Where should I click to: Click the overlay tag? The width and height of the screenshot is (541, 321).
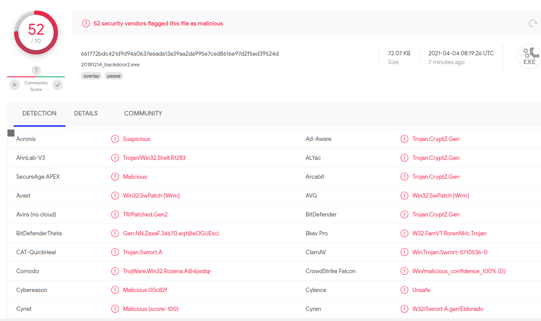click(x=91, y=76)
